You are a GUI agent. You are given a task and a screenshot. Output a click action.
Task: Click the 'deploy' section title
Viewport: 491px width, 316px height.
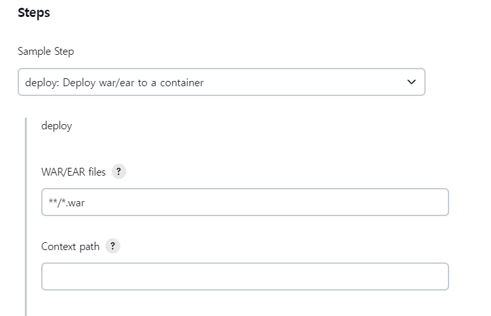click(x=57, y=125)
